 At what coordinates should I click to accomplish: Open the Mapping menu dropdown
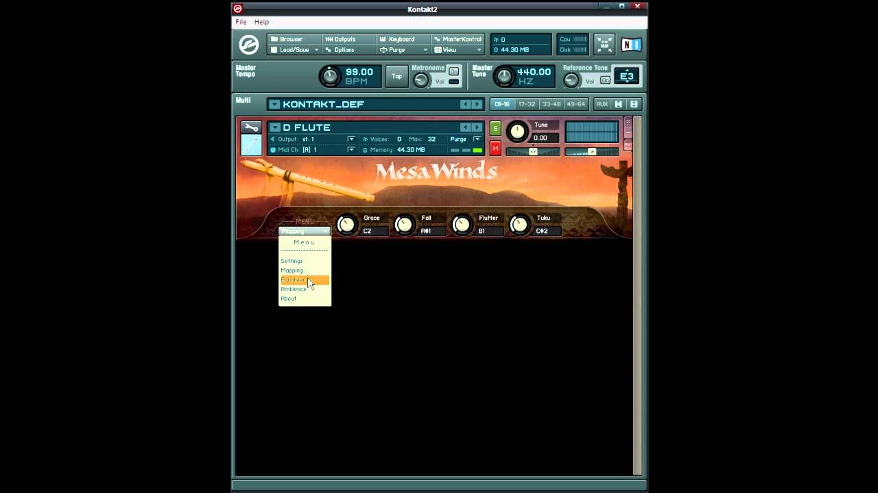[x=305, y=231]
